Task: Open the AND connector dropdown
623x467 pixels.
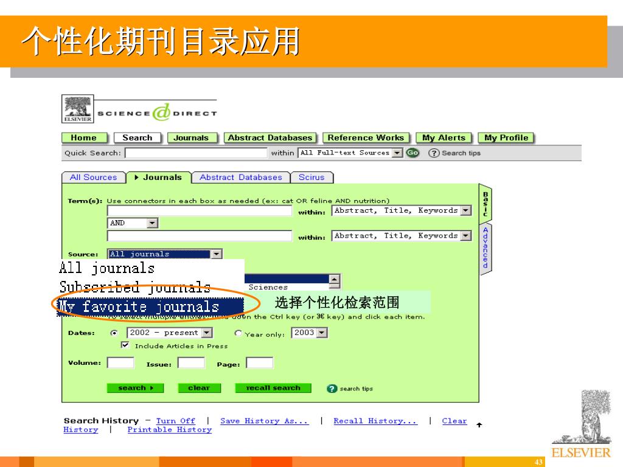Action: 133,223
